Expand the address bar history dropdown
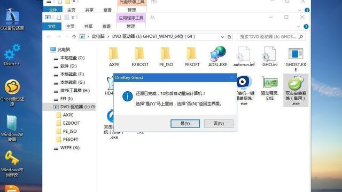 [x=222, y=37]
